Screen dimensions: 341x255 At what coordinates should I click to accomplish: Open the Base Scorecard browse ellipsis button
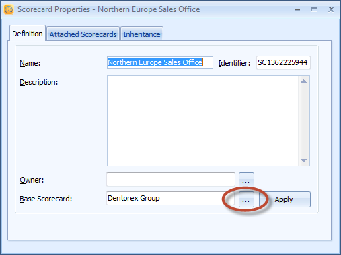(246, 199)
